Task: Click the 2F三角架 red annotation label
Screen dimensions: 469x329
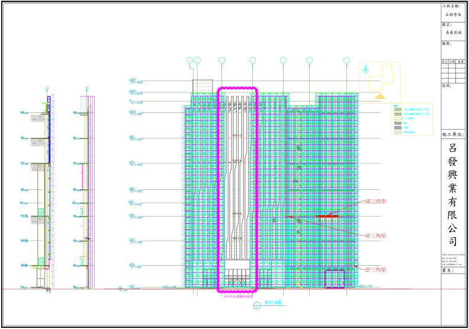Action: click(x=375, y=269)
